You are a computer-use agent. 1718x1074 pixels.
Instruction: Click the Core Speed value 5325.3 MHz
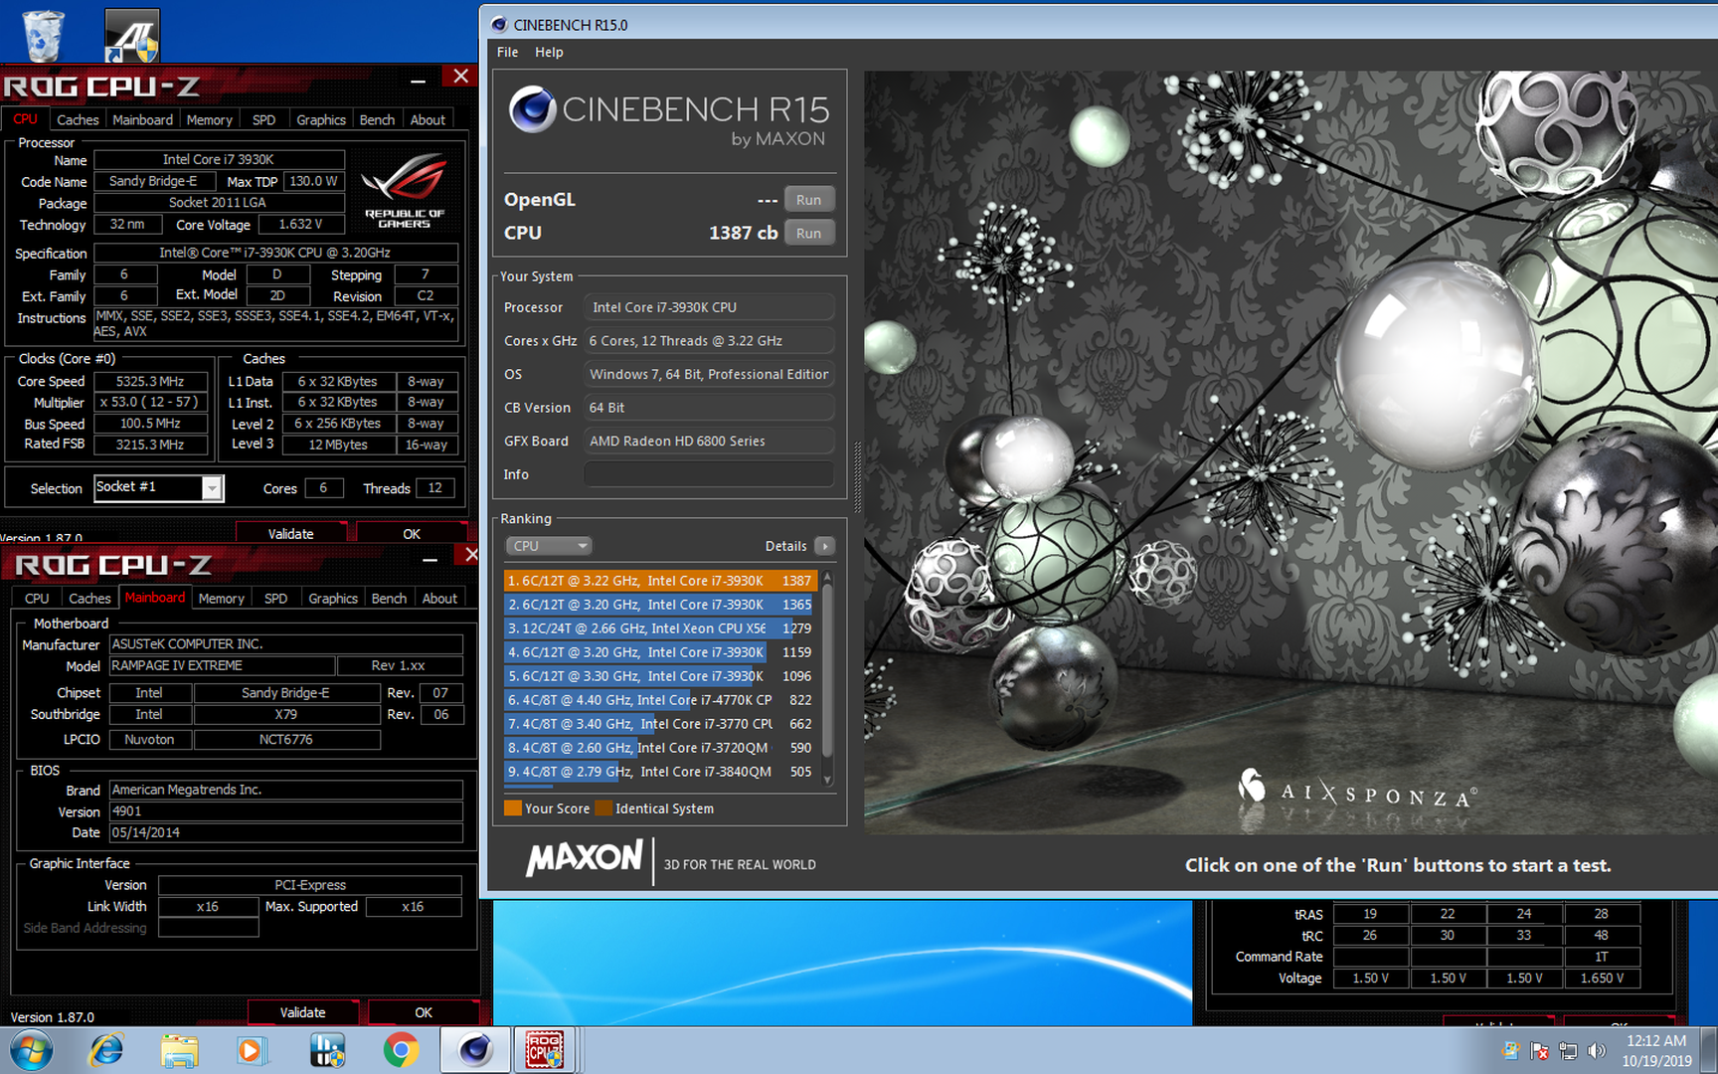coord(150,381)
